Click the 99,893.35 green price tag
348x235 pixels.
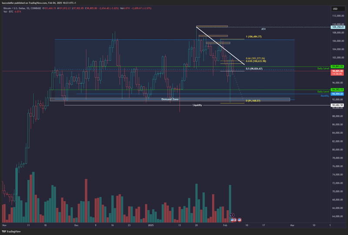pos(338,66)
